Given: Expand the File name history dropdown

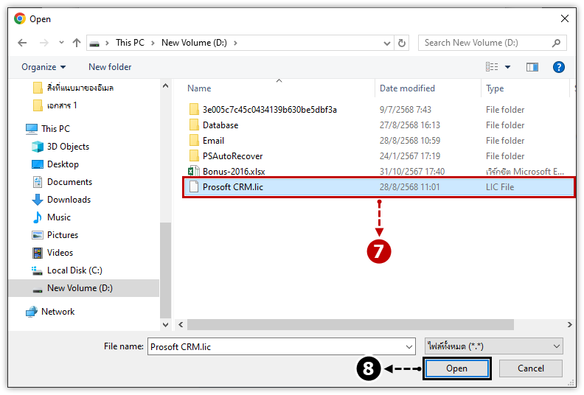Looking at the screenshot, I should [409, 347].
